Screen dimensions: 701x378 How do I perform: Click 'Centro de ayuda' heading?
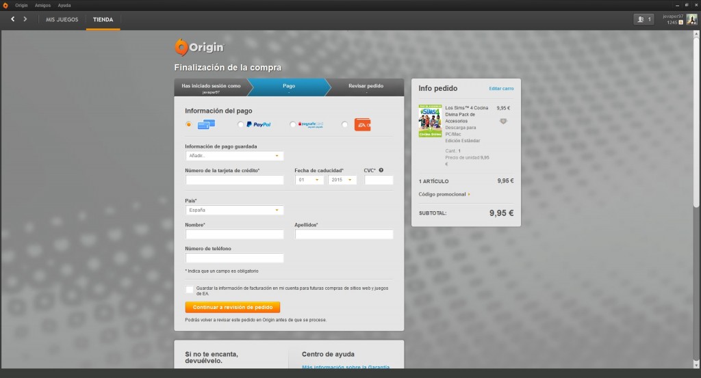click(x=328, y=354)
